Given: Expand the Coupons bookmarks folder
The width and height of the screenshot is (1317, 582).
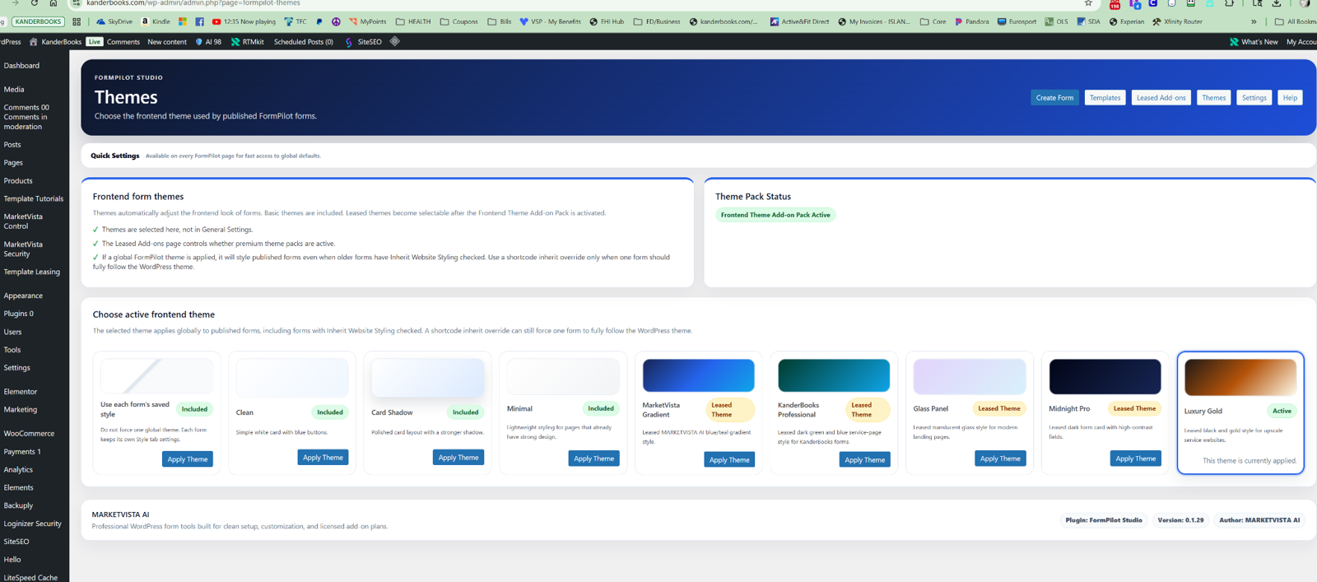Looking at the screenshot, I should click(459, 21).
